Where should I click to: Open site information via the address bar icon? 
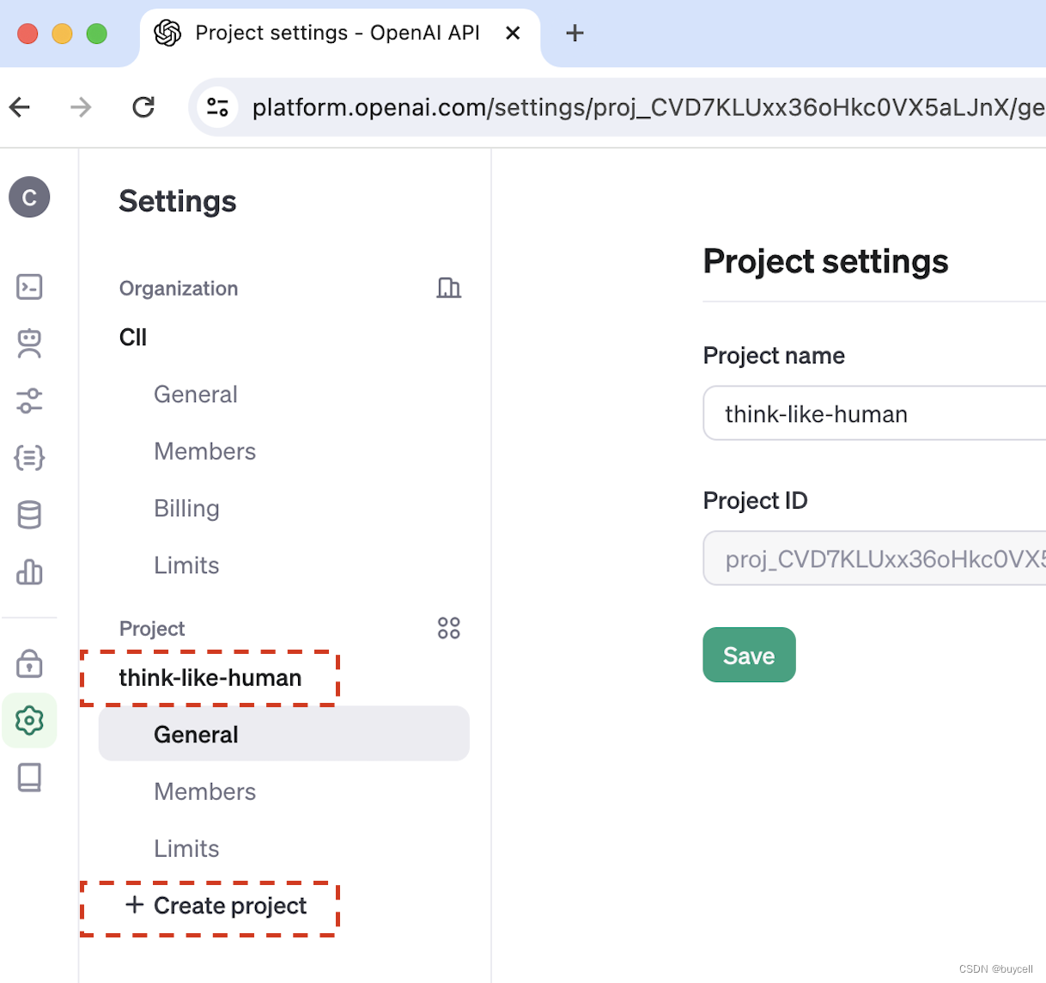[217, 107]
